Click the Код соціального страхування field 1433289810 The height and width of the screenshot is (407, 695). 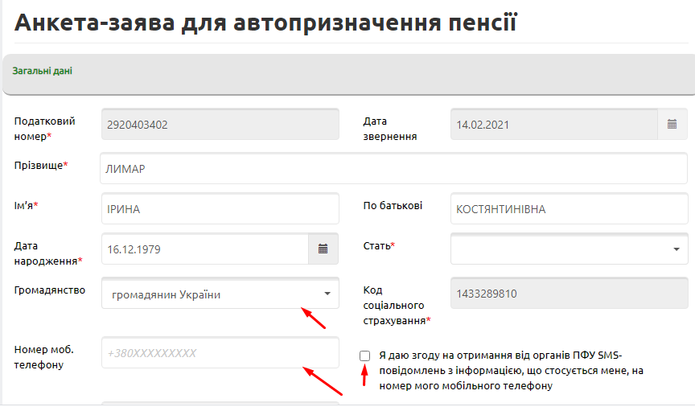pos(570,294)
